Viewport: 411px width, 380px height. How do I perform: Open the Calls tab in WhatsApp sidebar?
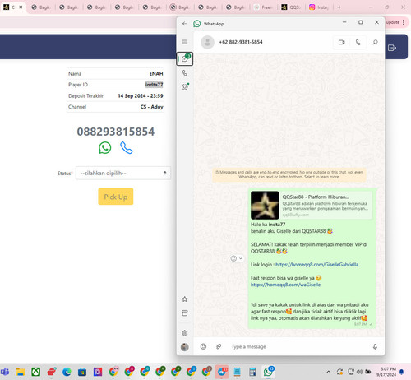[x=185, y=73]
